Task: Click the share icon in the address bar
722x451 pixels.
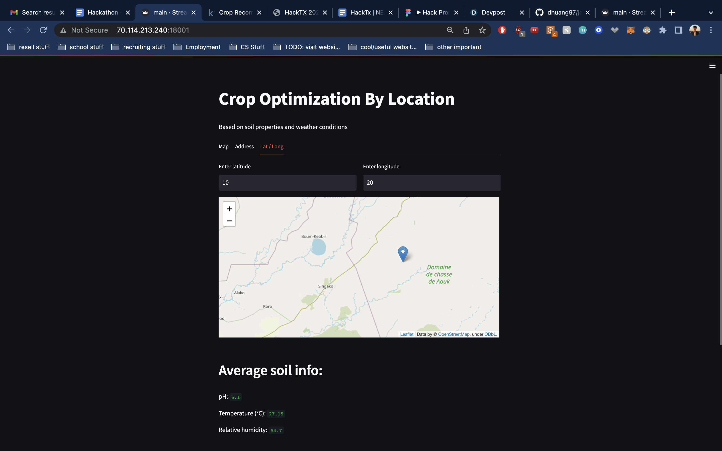Action: click(466, 30)
